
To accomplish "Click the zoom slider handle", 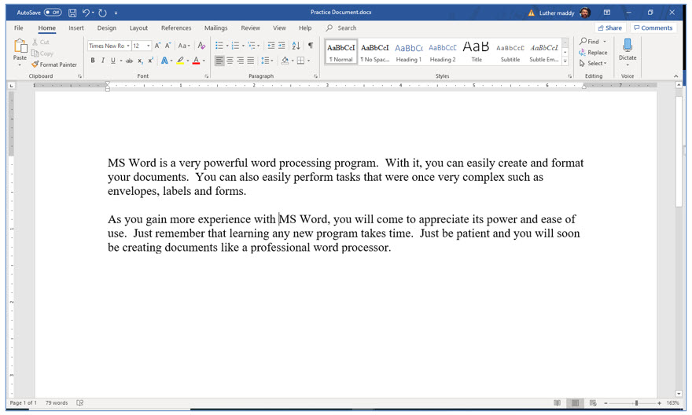I will (x=636, y=403).
